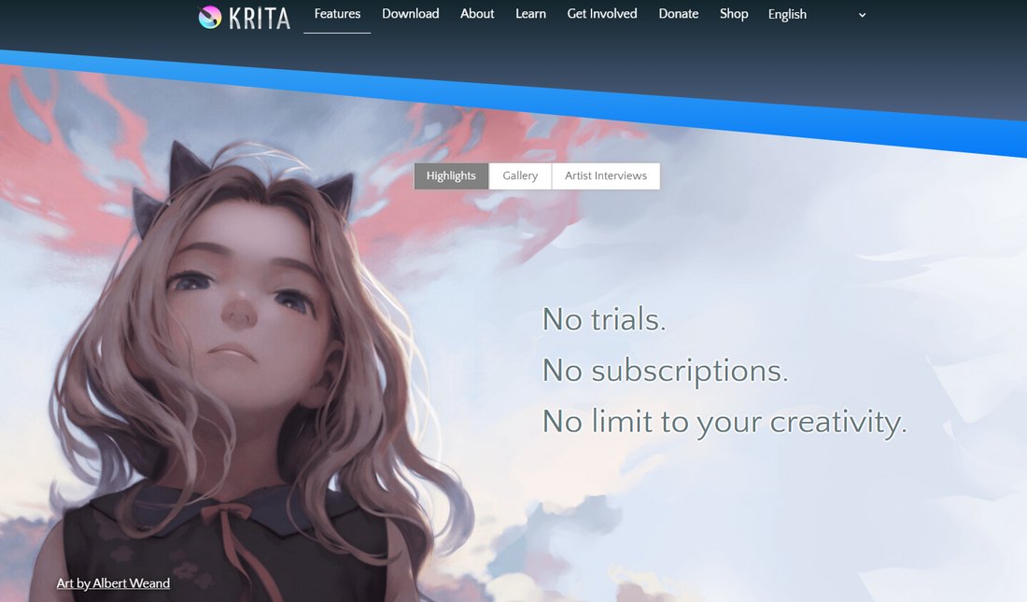The width and height of the screenshot is (1027, 602).
Task: Click the KRITA wordmark text
Action: tap(260, 19)
